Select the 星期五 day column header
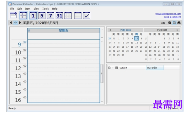Screen dimensions: 188x114 coord(63,31)
